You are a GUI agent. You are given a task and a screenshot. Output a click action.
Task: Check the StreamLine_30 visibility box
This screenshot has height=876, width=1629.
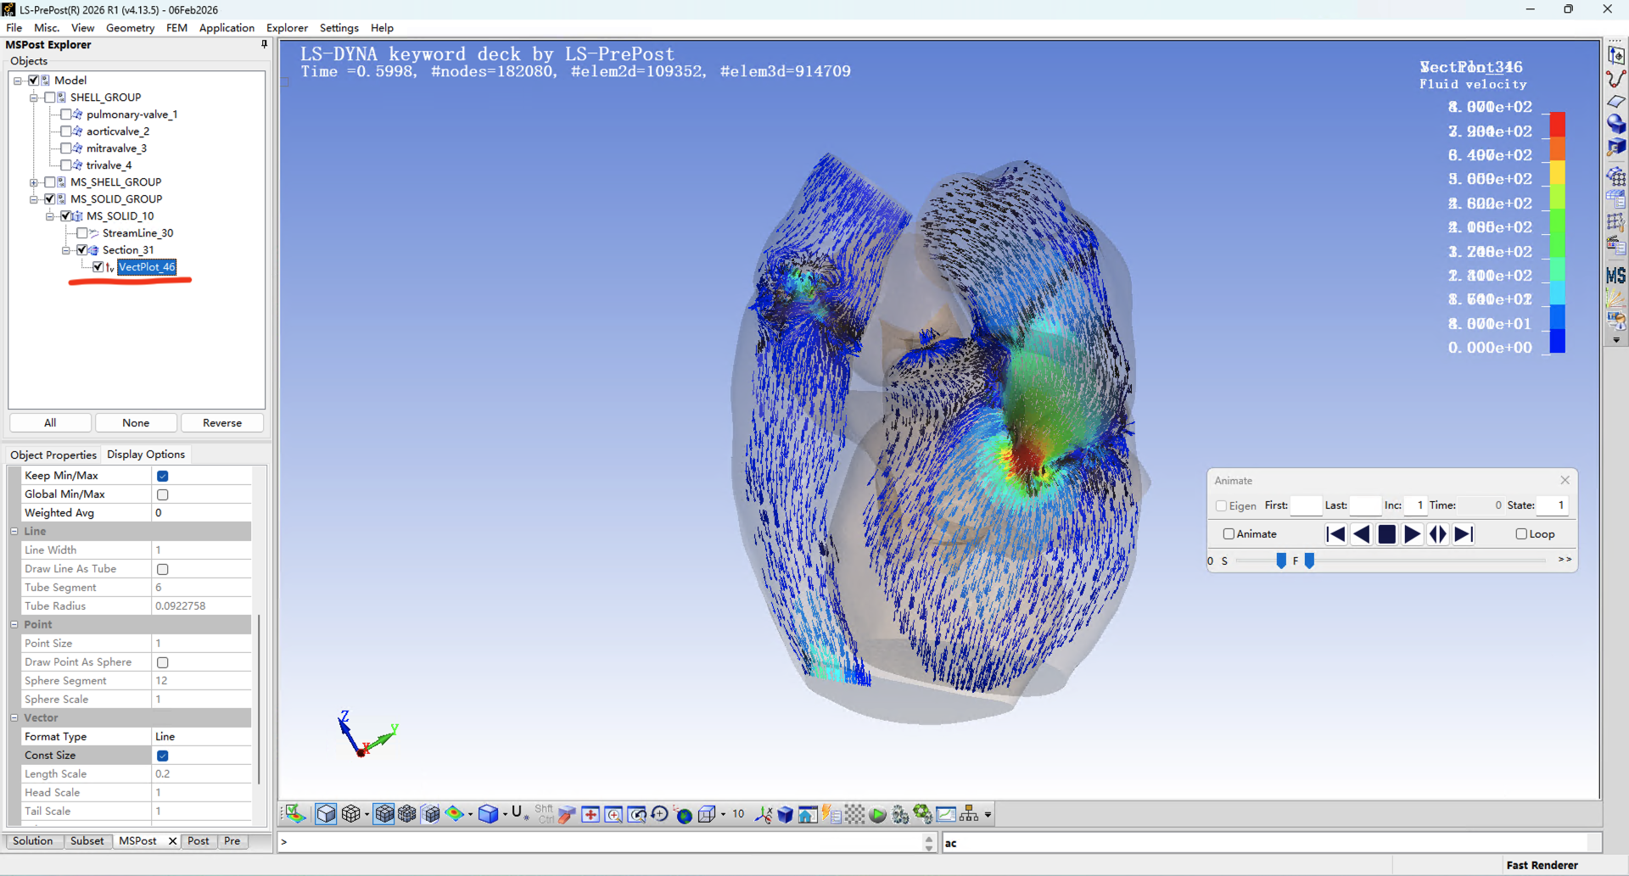coord(82,233)
